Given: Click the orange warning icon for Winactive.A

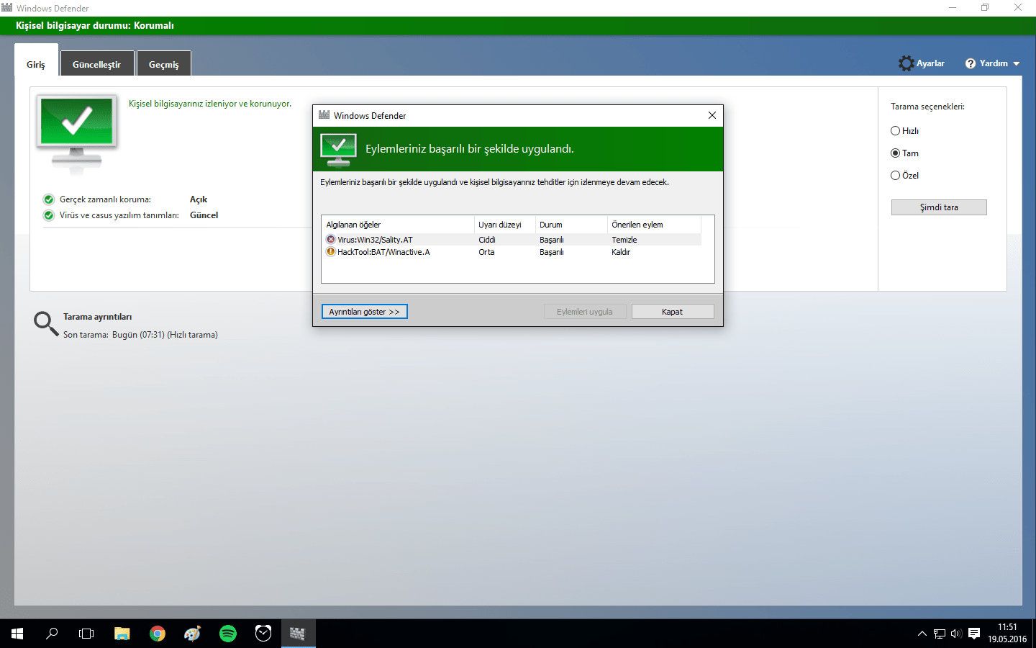Looking at the screenshot, I should point(331,252).
